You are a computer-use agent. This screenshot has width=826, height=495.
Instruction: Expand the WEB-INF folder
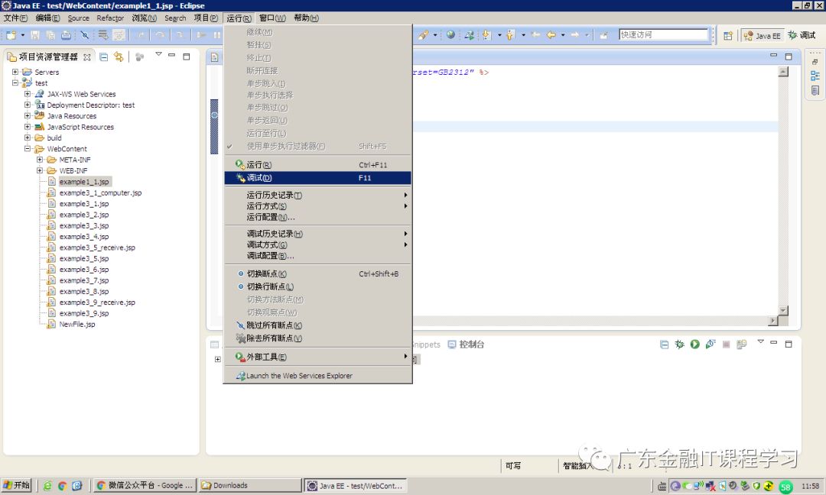40,170
